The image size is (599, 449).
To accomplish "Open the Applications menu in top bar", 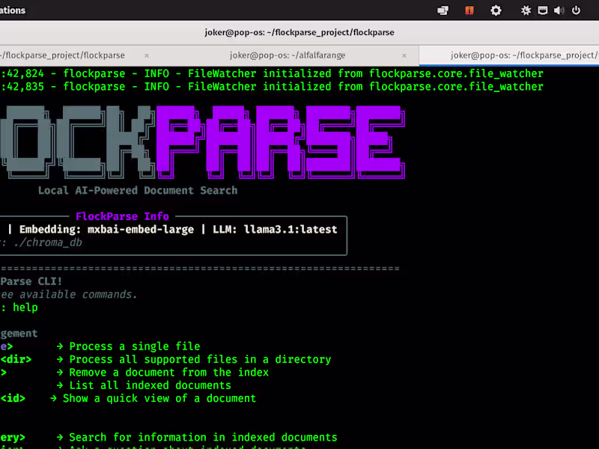I will point(13,10).
